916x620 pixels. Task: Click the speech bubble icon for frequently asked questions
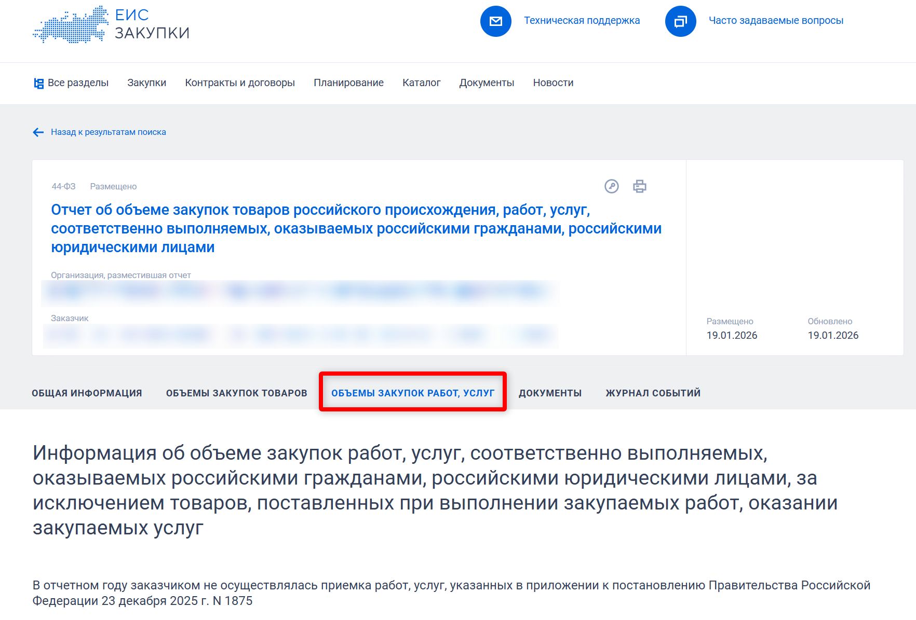pos(680,21)
